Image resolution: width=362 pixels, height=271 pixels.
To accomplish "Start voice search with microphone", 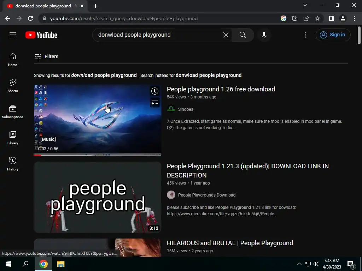I will click(264, 35).
